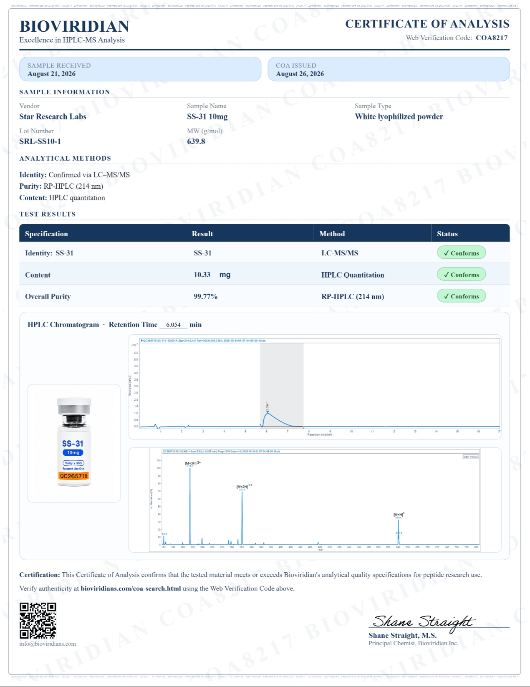530x687 pixels.
Task: Click the 'Identity: Confirmed via LC-MS/MS' line
Action: pyautogui.click(x=74, y=175)
